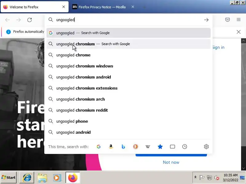Click the Forward navigation arrow
246x184 pixels.
18,20
